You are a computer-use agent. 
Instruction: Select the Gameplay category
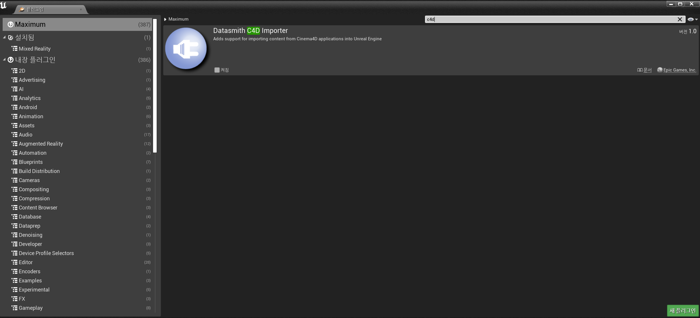pyautogui.click(x=77, y=308)
